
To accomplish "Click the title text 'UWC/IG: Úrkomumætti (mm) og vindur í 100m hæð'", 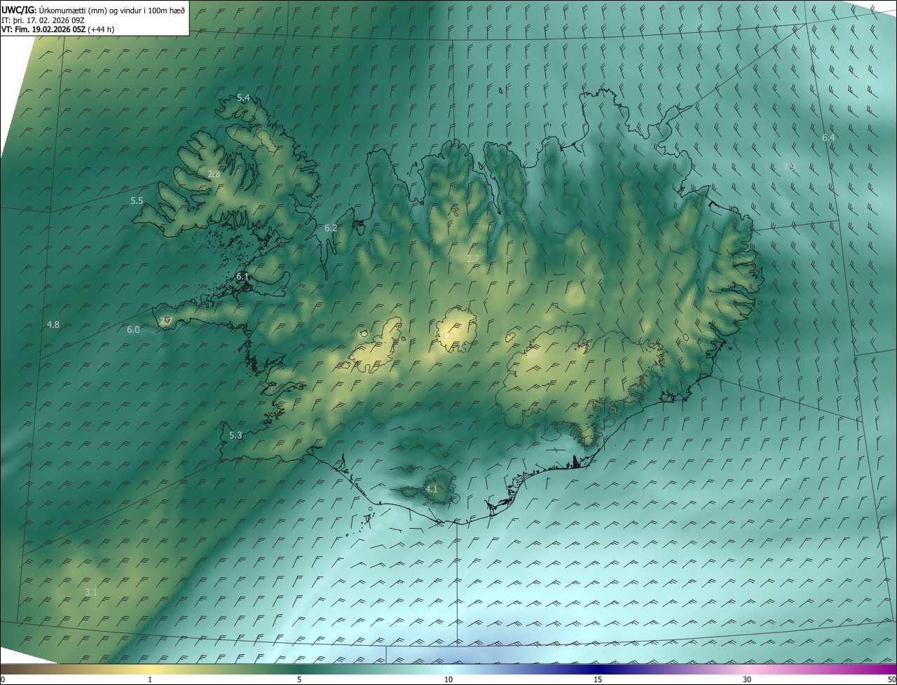I will click(93, 11).
